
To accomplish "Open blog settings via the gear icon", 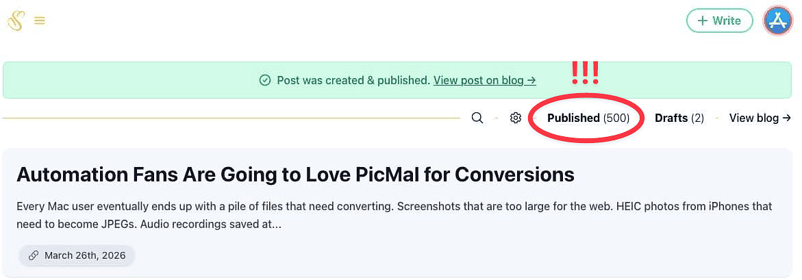I will [516, 118].
